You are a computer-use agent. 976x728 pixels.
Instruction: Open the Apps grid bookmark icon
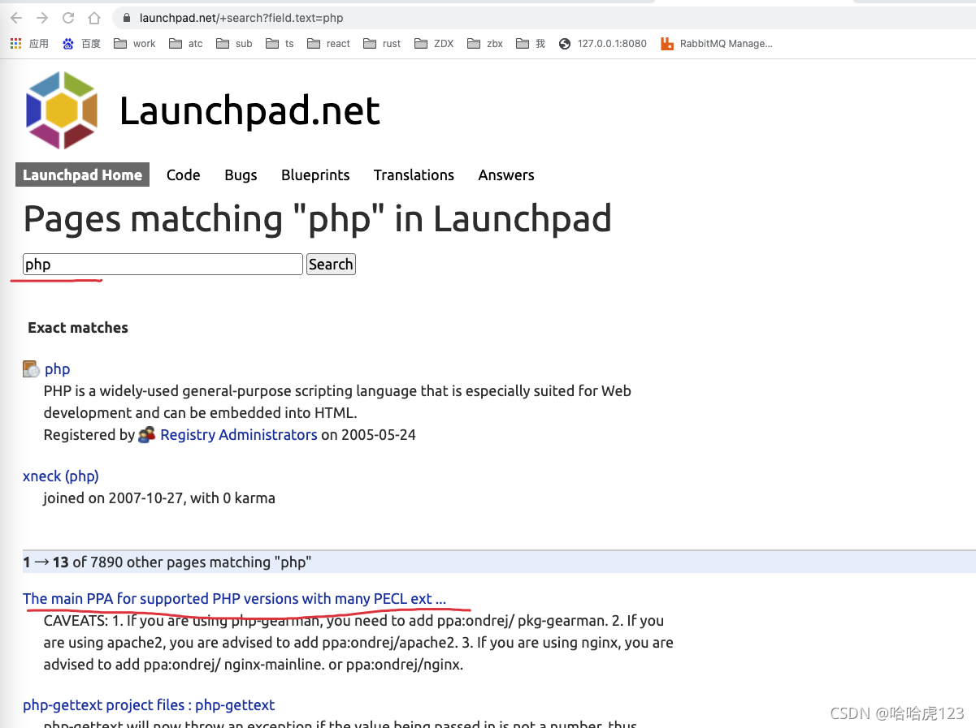16,44
